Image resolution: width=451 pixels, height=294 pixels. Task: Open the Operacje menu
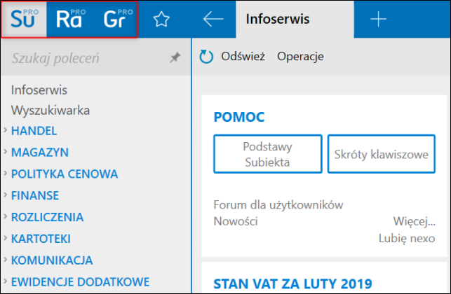(x=300, y=57)
